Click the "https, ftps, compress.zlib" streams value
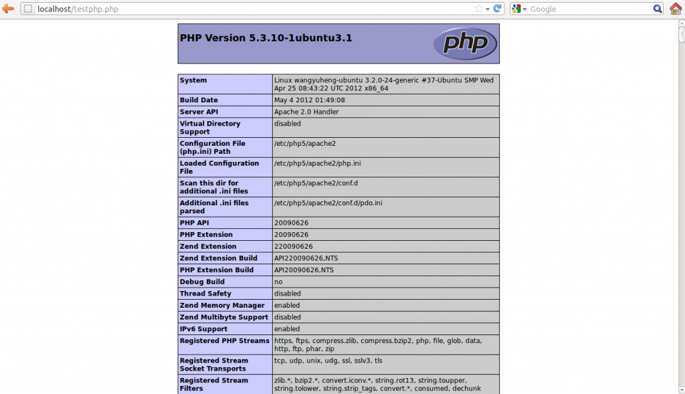 (378, 344)
